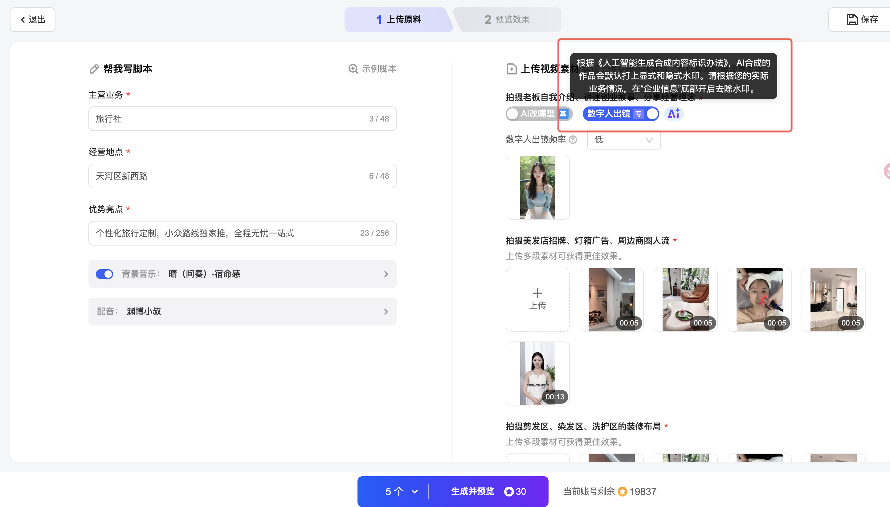
Task: Click the 生成并预览 button
Action: [472, 491]
